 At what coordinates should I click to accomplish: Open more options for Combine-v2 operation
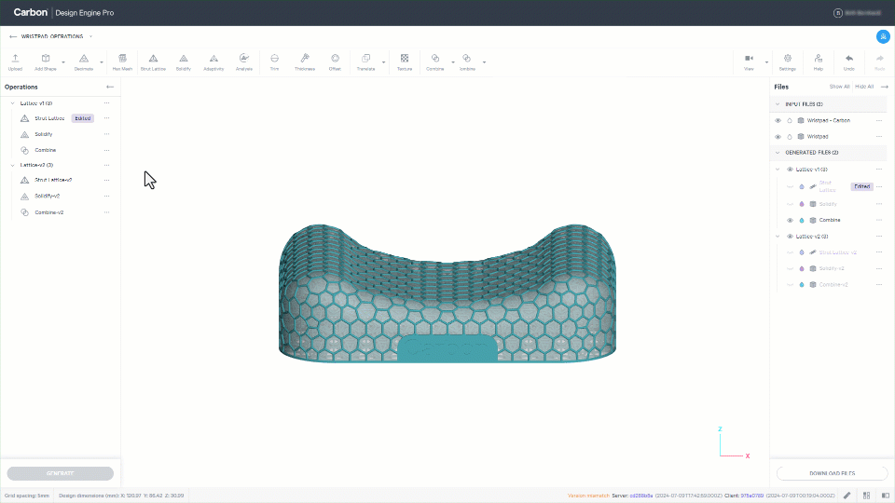(106, 212)
